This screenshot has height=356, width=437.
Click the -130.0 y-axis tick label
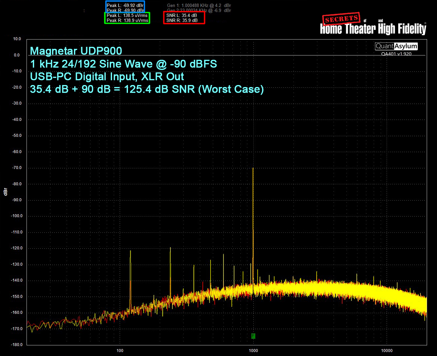(x=17, y=264)
